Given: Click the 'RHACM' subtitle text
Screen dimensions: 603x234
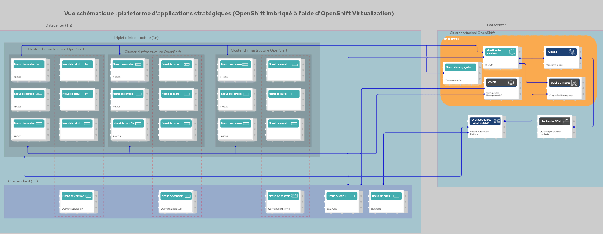Looking at the screenshot, I should click(489, 65).
